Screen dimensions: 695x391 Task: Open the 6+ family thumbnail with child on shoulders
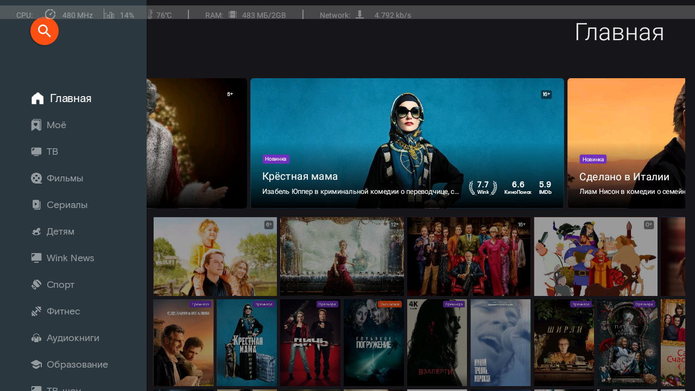(215, 256)
